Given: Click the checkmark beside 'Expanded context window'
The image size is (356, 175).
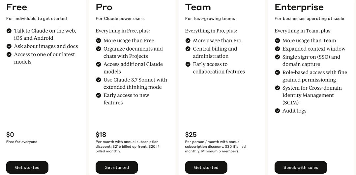Looking at the screenshot, I should pos(277,49).
